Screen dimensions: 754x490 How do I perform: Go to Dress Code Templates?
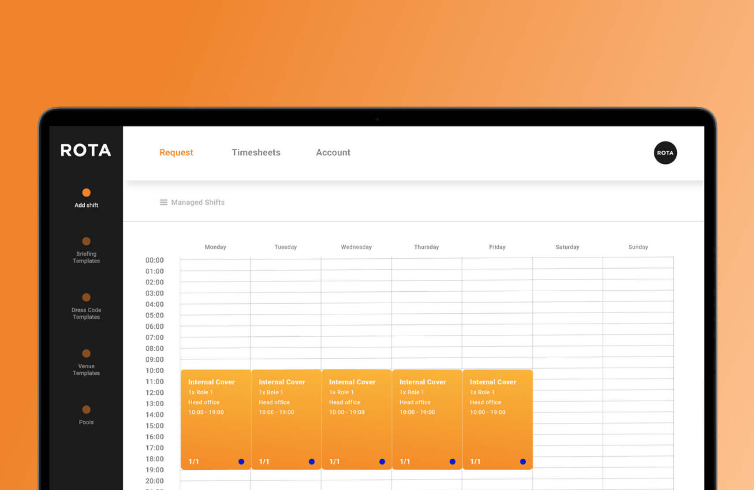point(86,306)
